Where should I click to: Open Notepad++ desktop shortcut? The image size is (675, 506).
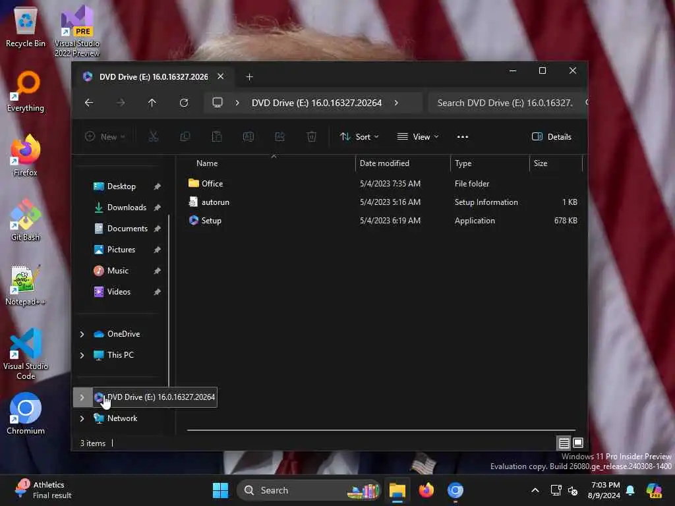point(25,285)
